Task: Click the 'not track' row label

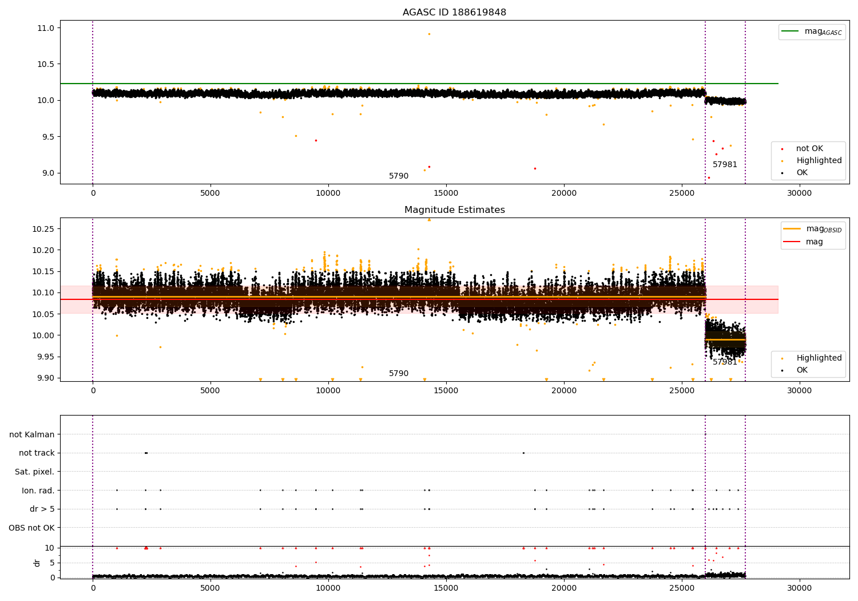Action: (x=37, y=453)
